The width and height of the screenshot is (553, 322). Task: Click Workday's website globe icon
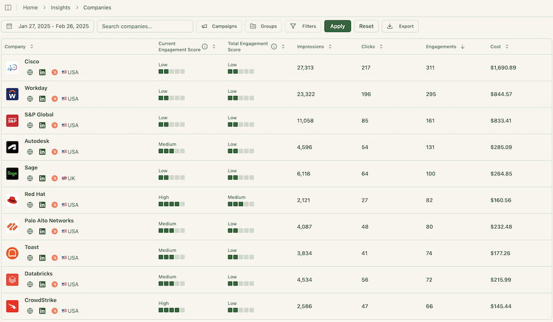coord(30,99)
